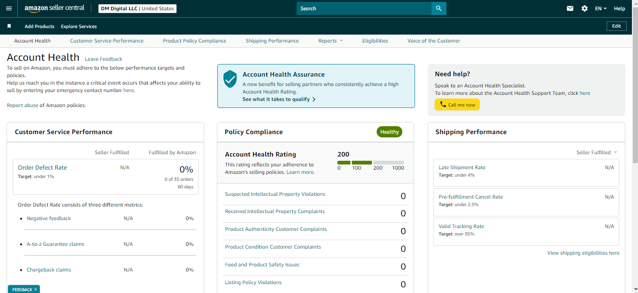Click the Feedback tab label
Viewport: 638px width, 293px height.
click(22, 290)
